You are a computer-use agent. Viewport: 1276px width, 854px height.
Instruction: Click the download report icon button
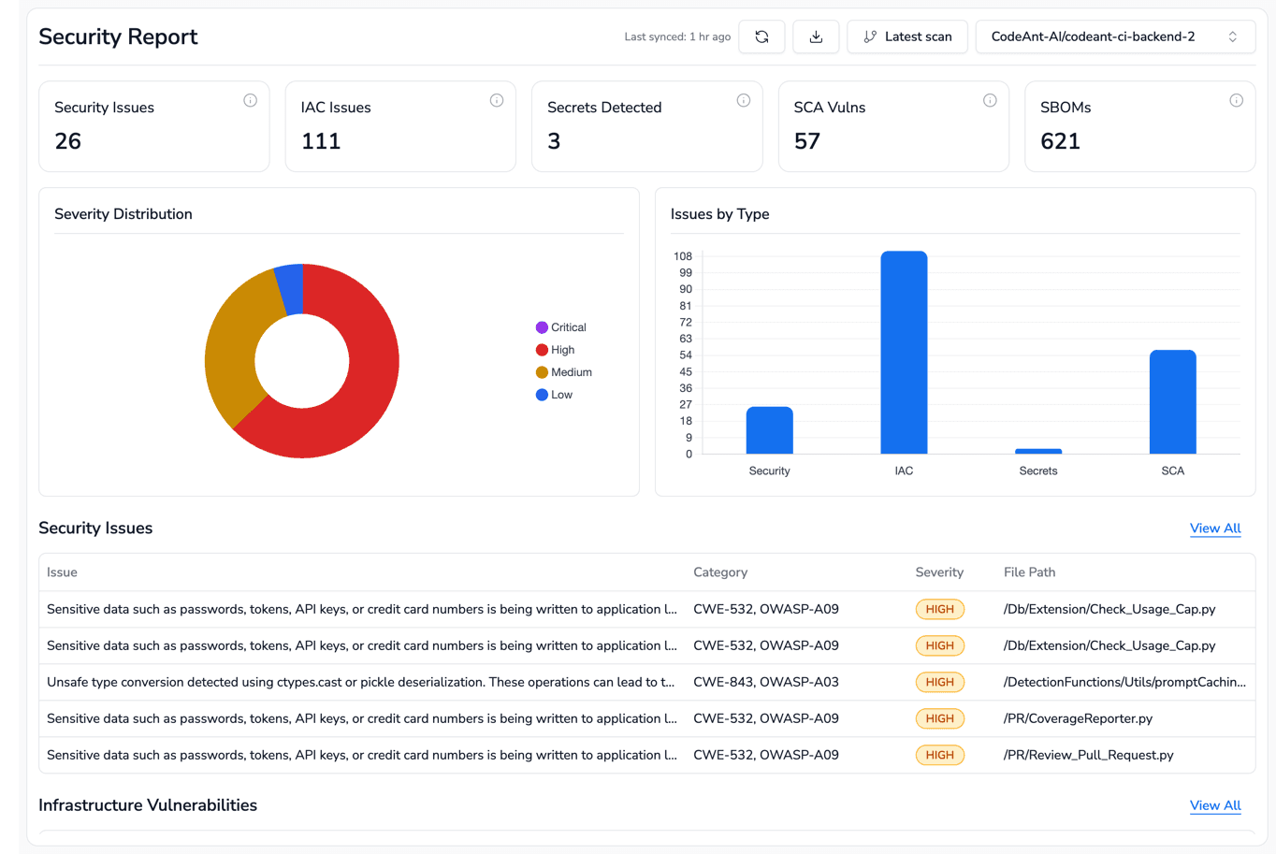[816, 36]
